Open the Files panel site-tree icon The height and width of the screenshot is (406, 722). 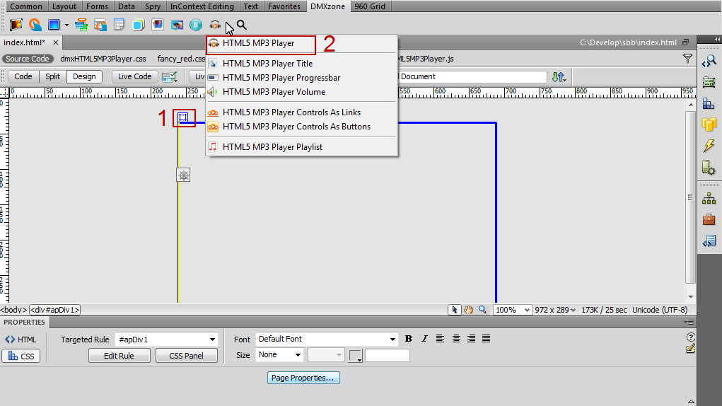coord(709,199)
